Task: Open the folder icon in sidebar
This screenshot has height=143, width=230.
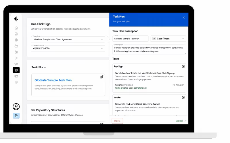Action: tap(16, 46)
